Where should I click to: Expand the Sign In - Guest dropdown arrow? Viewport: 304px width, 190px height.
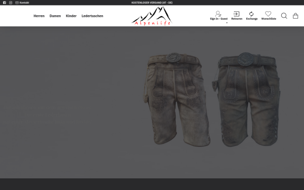(x=226, y=23)
